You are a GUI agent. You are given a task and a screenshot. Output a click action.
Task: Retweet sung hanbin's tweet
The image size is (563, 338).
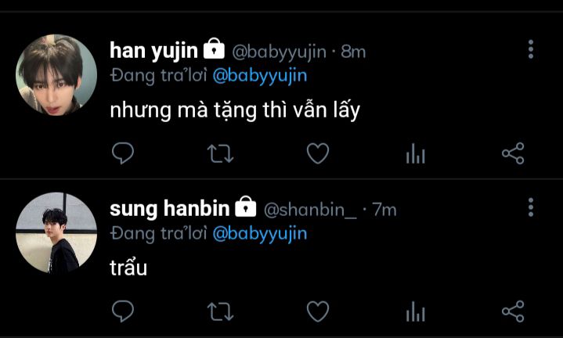pyautogui.click(x=221, y=311)
